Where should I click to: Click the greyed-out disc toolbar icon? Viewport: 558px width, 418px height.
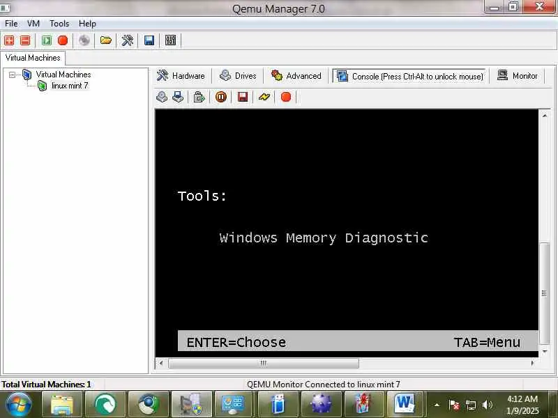coord(84,40)
